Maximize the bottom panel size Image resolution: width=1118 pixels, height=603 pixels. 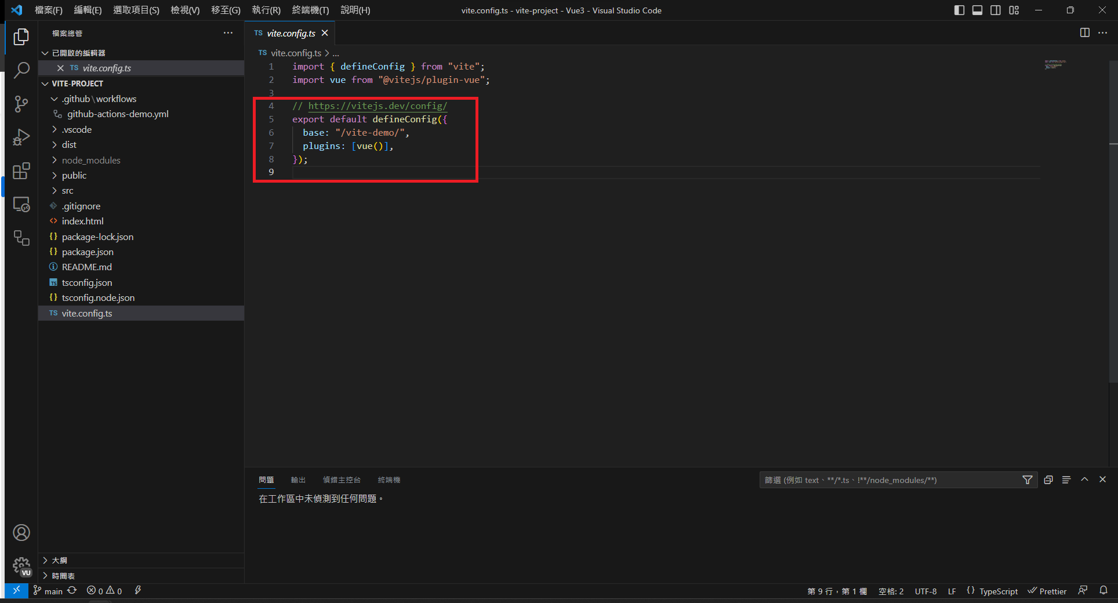[1084, 480]
